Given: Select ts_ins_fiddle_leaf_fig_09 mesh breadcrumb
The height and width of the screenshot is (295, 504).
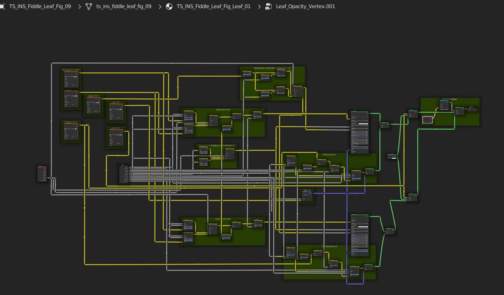Looking at the screenshot, I should pos(124,6).
